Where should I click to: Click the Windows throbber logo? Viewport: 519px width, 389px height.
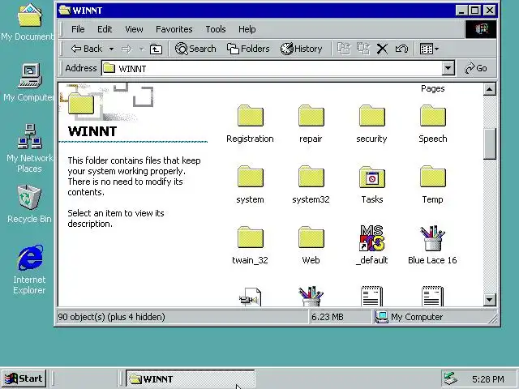point(481,29)
